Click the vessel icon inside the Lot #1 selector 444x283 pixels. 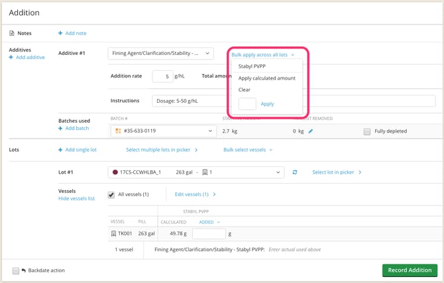205,172
